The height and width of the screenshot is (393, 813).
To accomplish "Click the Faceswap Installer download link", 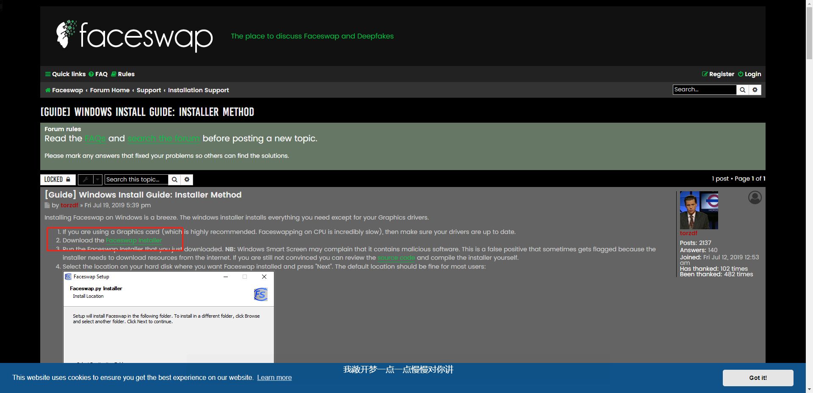I will click(134, 240).
